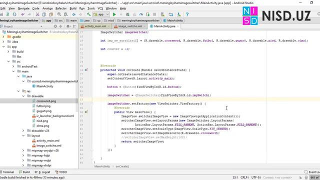Click the Copy icon in the toolbar
This screenshot has height=180, width=320.
tap(44, 14)
